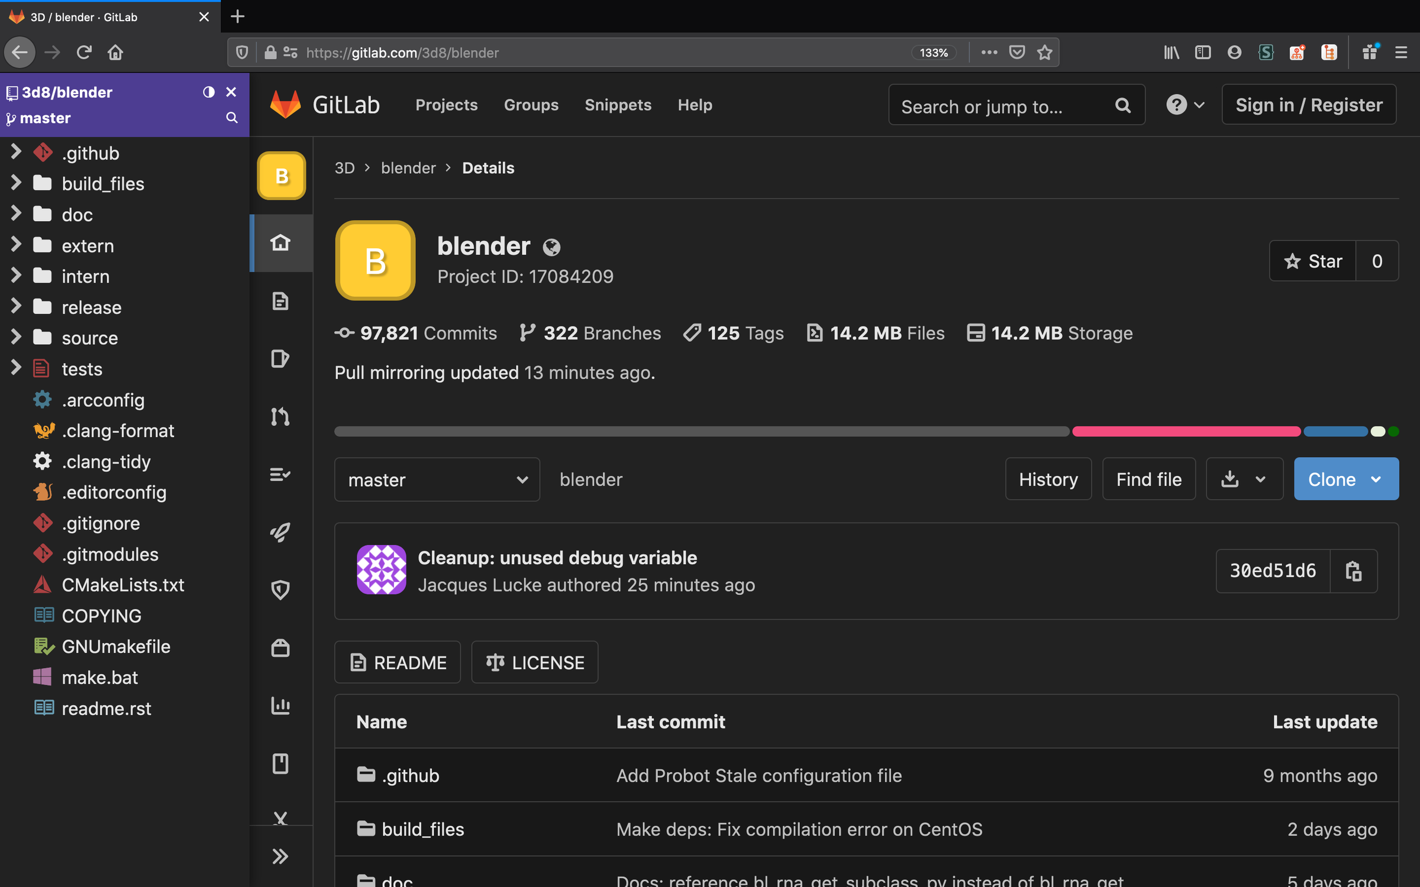This screenshot has width=1420, height=887.
Task: Expand the doc folder in tree
Action: pyautogui.click(x=16, y=214)
